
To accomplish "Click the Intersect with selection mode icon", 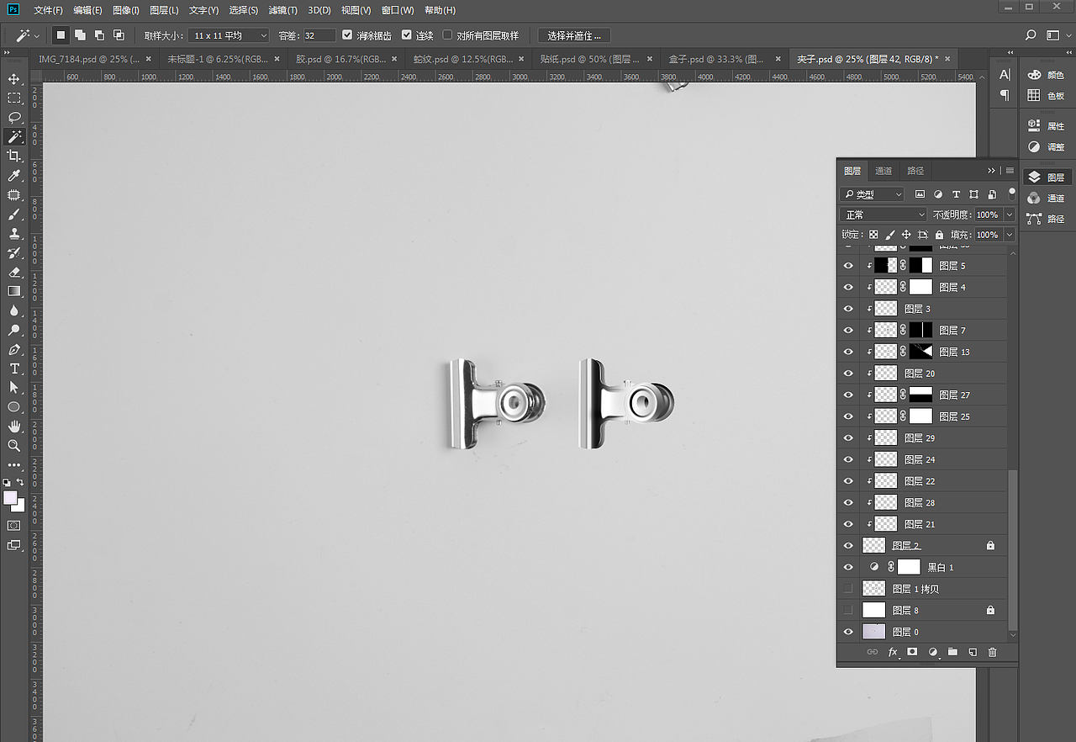I will [x=119, y=35].
